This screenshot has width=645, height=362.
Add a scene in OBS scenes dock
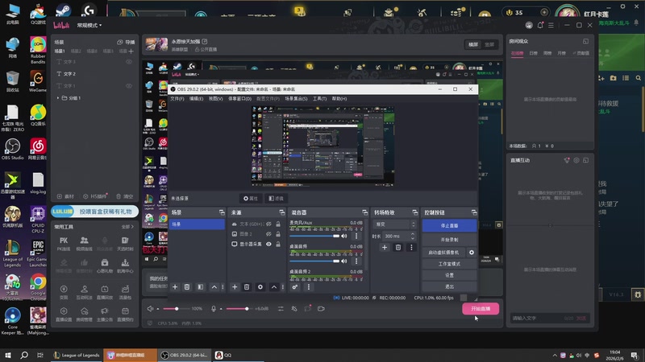(175, 287)
